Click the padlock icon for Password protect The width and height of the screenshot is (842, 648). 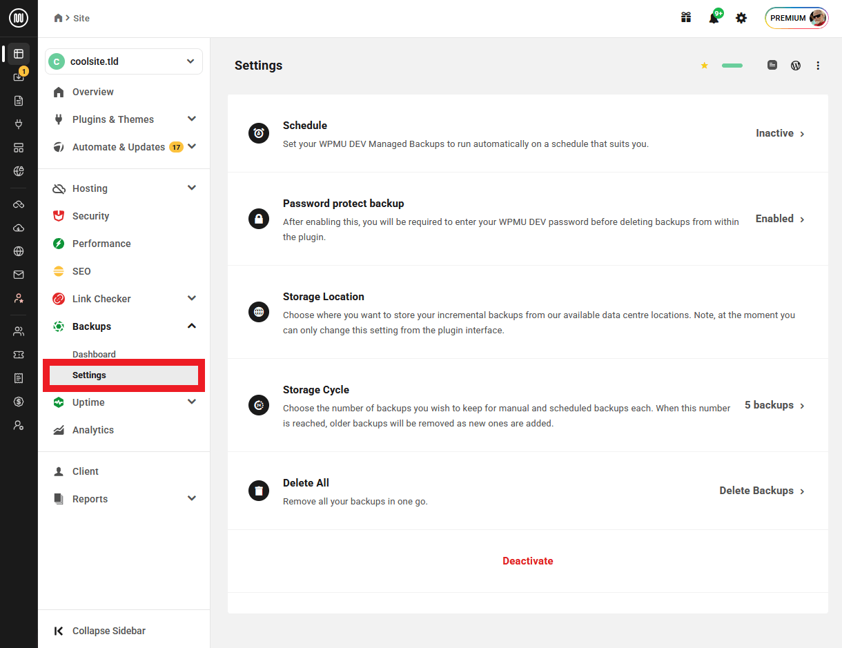click(259, 219)
